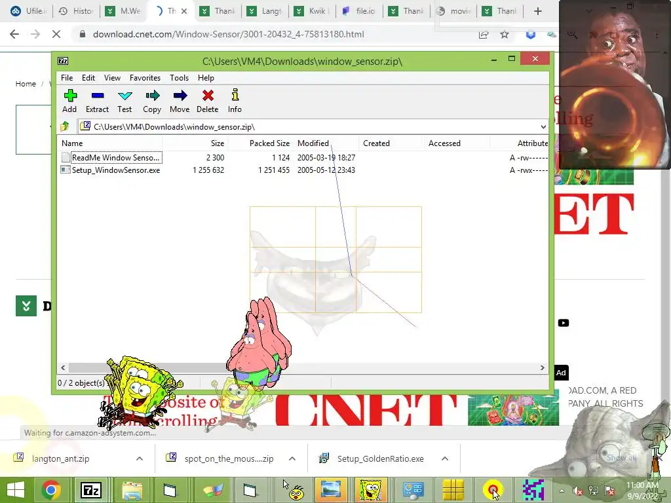Screen dimensions: 671x503
Task: Open a new Chrome tab
Action: (538, 11)
